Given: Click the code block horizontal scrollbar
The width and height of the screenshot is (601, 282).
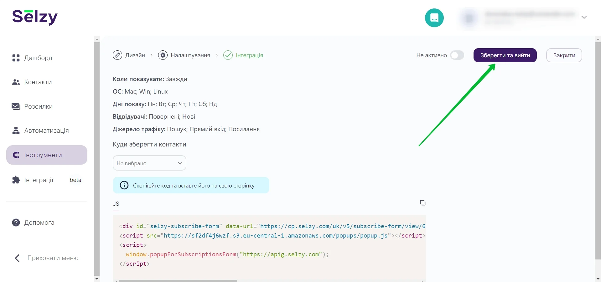Looking at the screenshot, I should click(x=178, y=281).
